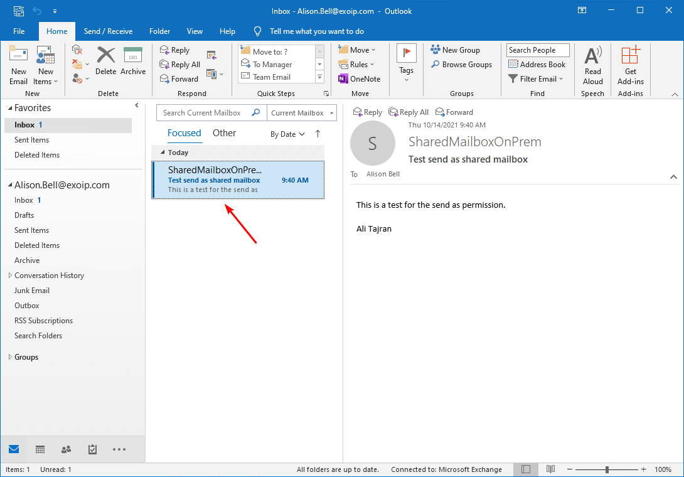Viewport: 684px width, 477px height.
Task: Open the Calendar view icon
Action: coord(40,449)
